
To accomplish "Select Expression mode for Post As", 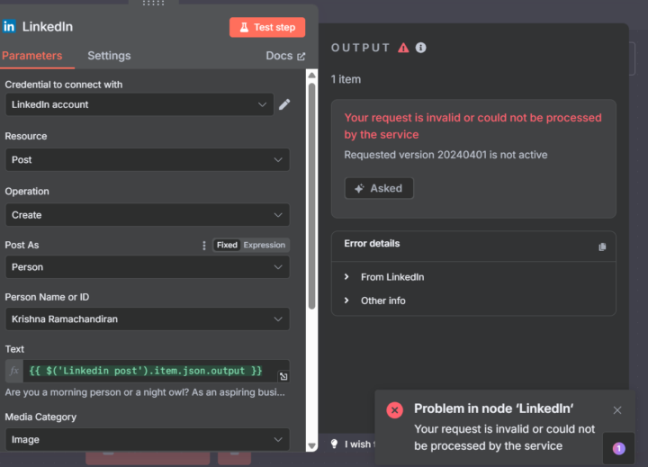I will click(264, 245).
